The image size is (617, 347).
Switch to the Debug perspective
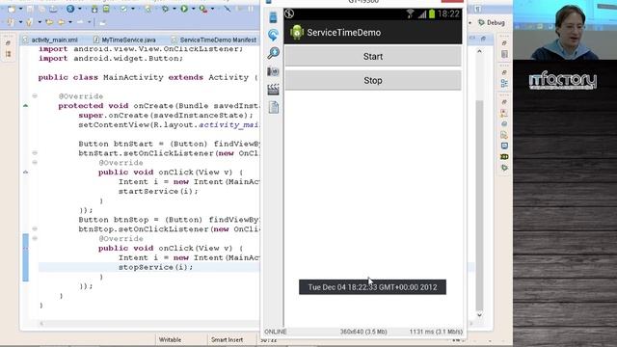click(491, 23)
